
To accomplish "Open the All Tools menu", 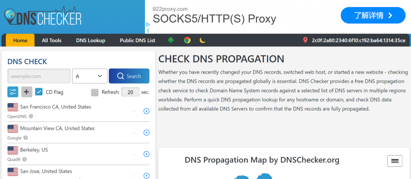I will tap(52, 41).
